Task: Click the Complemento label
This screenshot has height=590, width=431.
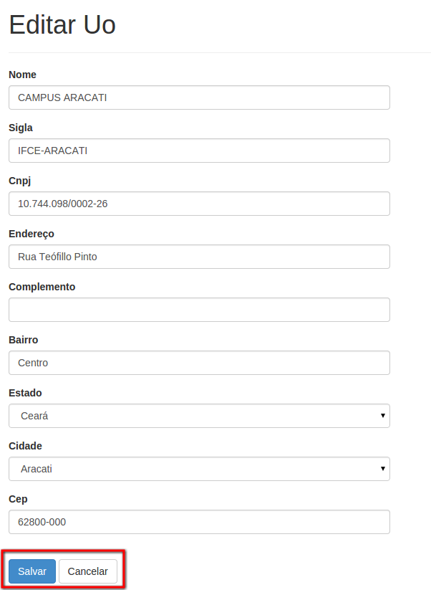Action: tap(42, 287)
